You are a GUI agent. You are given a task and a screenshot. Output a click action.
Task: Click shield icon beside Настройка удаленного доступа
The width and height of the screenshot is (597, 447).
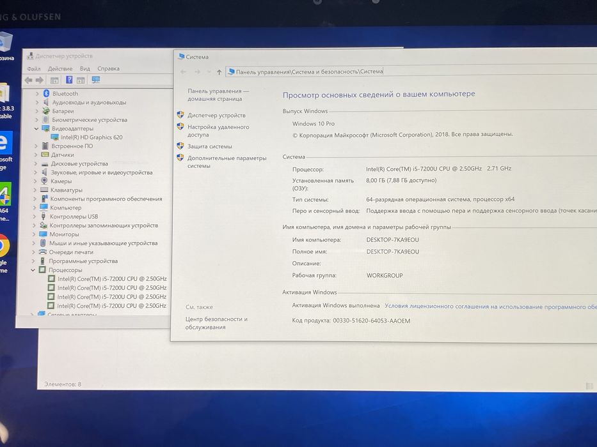point(180,126)
